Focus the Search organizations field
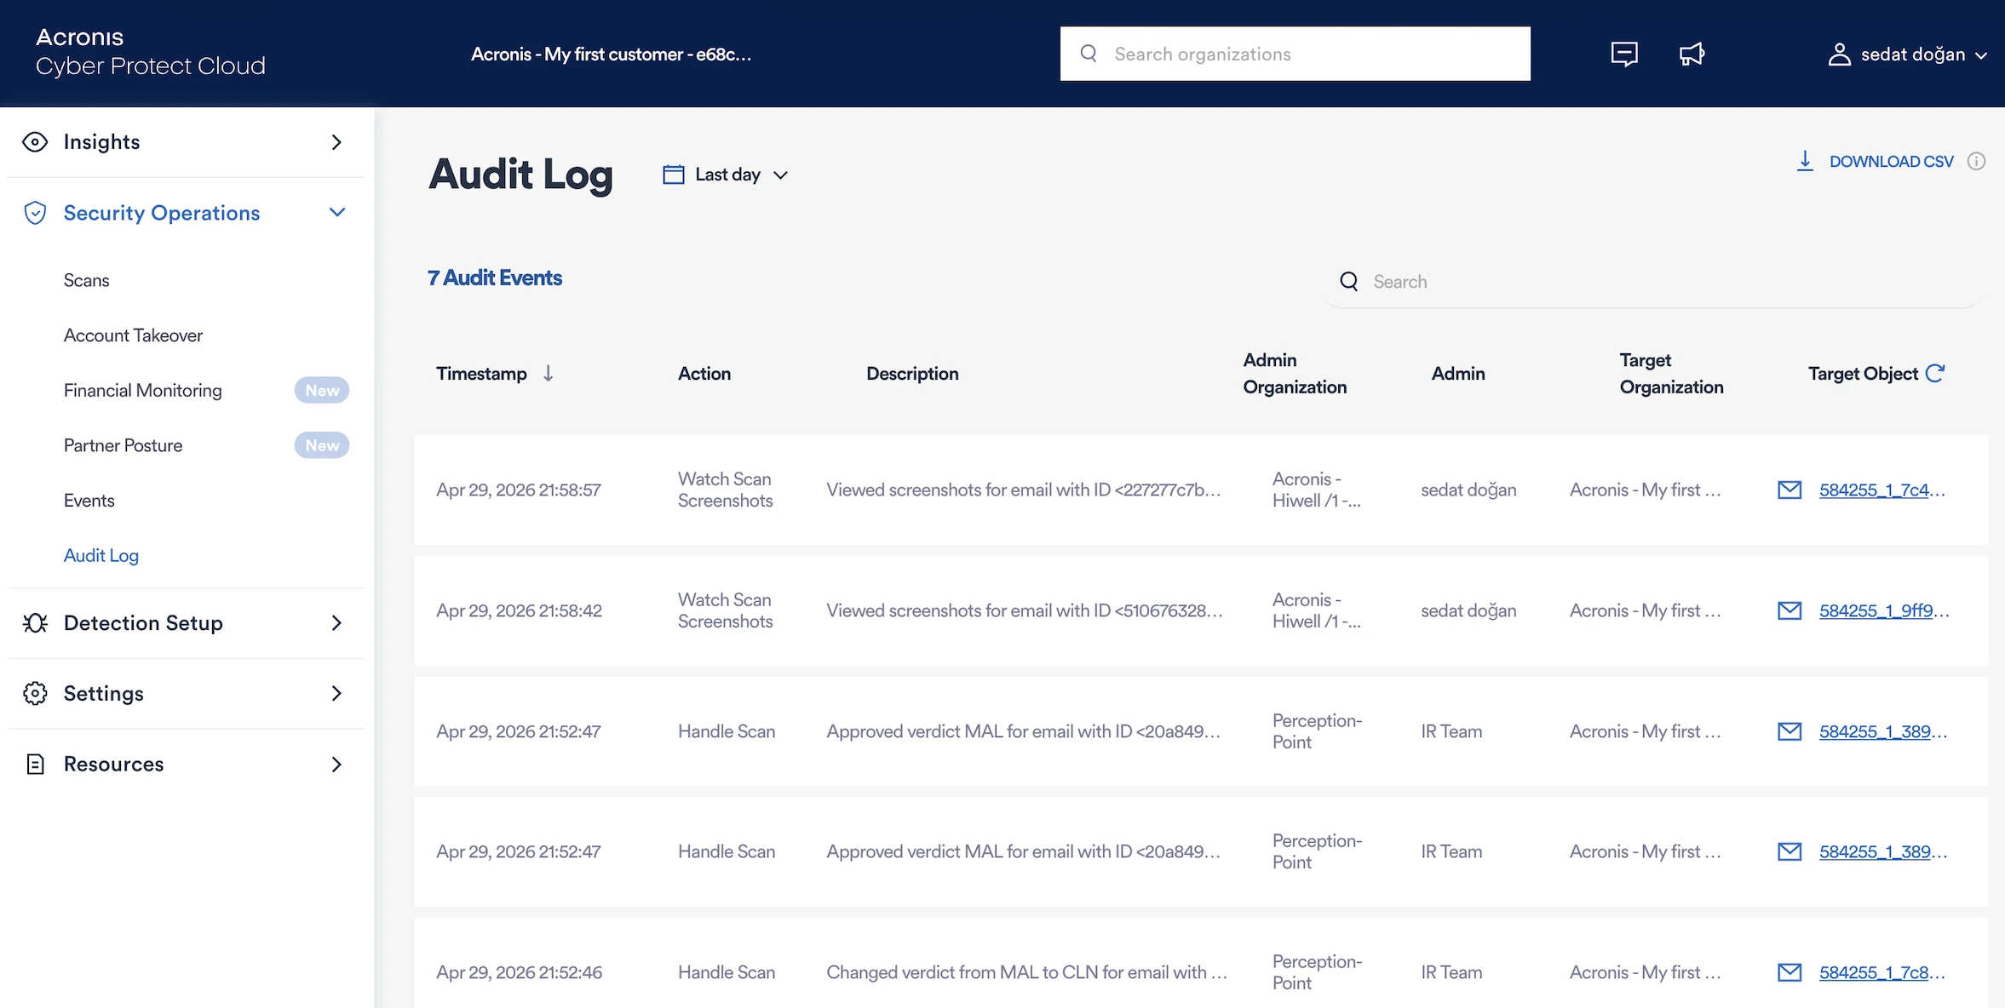This screenshot has width=2005, height=1008. 1295,54
